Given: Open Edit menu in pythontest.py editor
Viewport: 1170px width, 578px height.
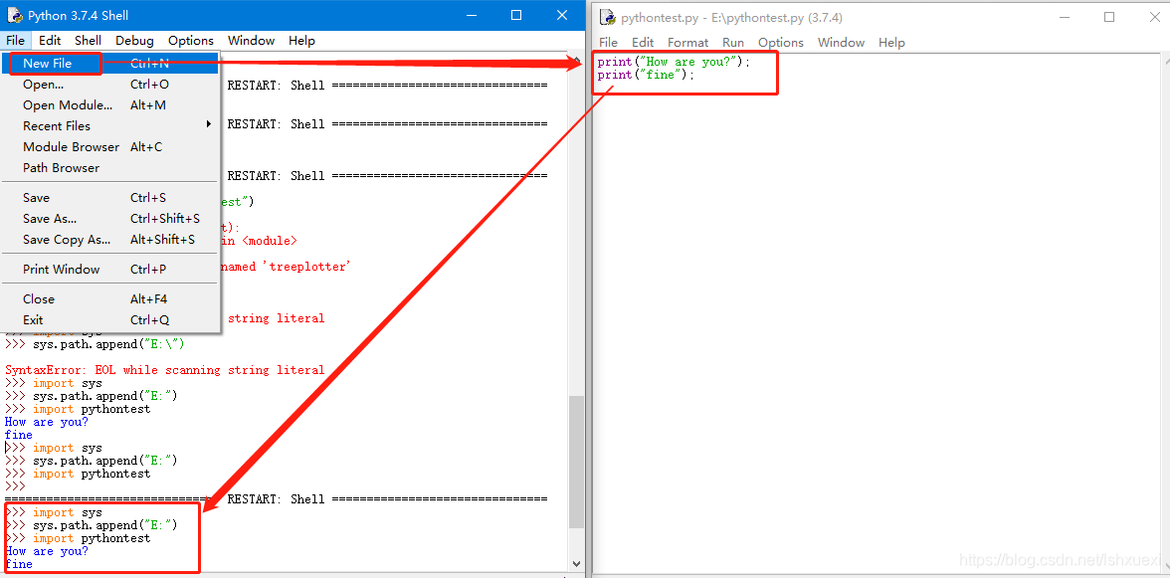Looking at the screenshot, I should click(643, 43).
